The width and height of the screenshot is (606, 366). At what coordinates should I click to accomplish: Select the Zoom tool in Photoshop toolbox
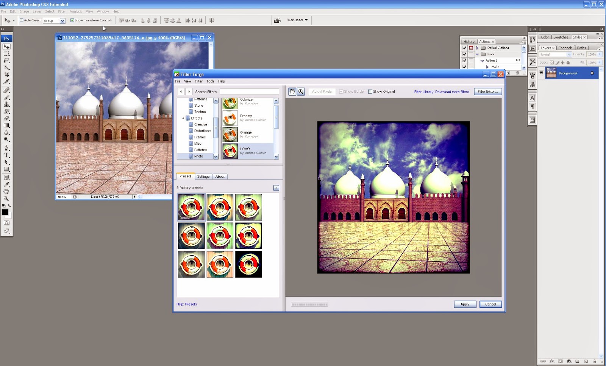coord(6,199)
